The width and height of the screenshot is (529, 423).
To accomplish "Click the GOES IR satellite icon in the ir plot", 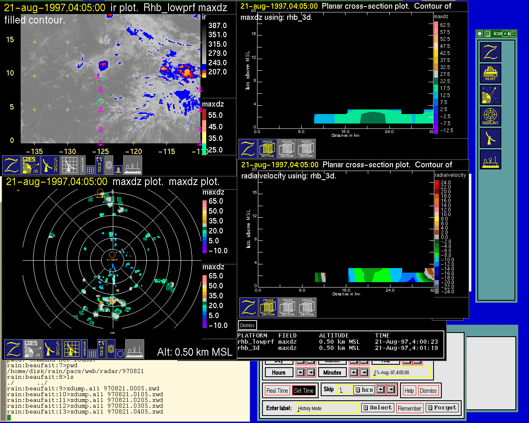I will pos(31,165).
